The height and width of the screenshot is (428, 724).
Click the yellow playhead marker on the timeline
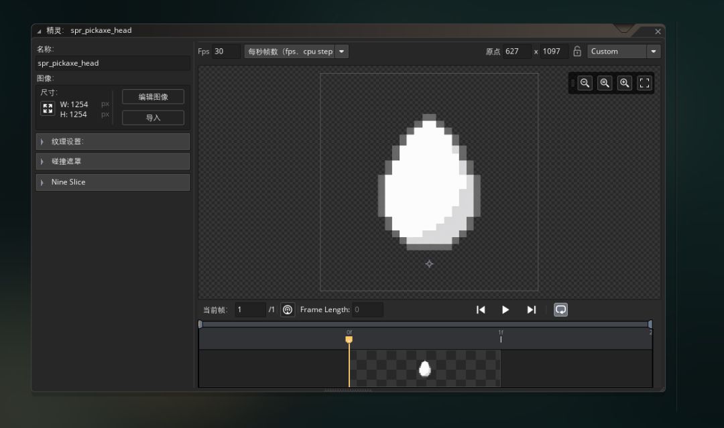(x=349, y=340)
